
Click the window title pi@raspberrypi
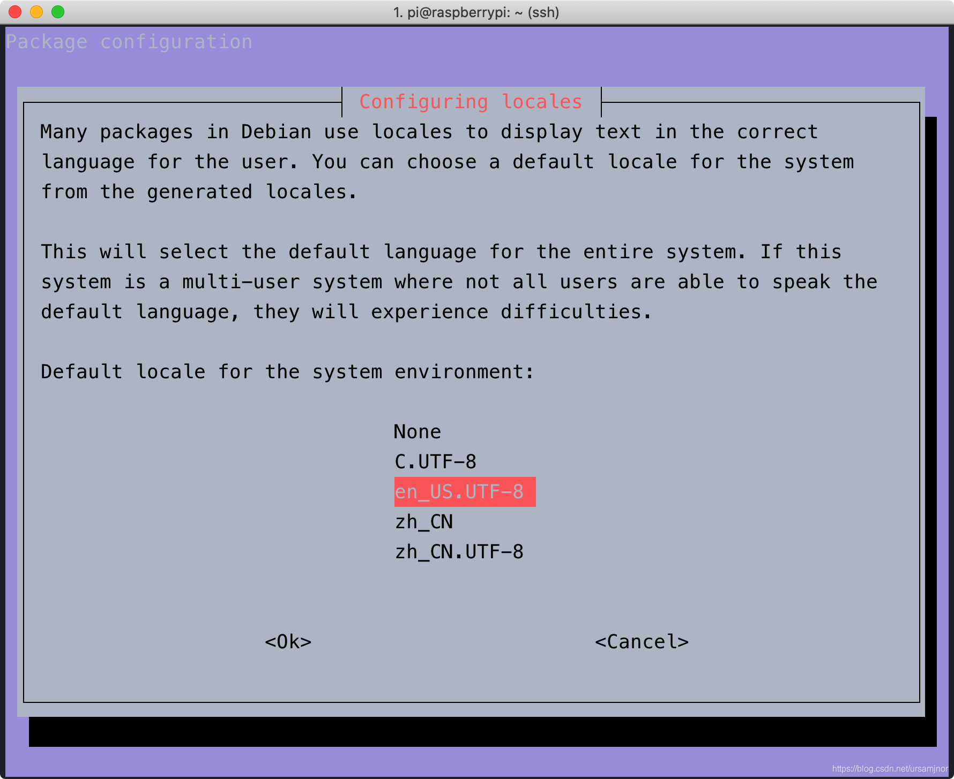(x=476, y=12)
